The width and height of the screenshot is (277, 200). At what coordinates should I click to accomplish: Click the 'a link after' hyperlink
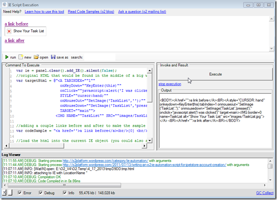[x=15, y=40]
